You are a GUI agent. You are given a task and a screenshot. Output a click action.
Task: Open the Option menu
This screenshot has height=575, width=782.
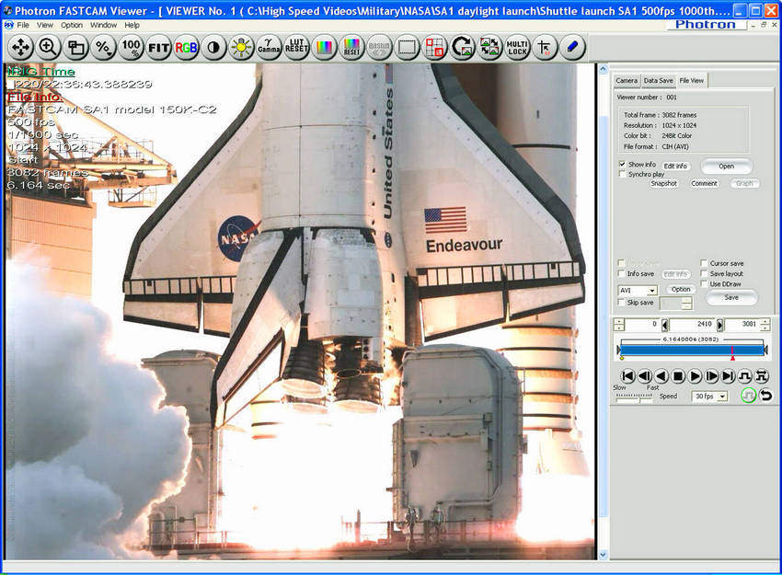tap(72, 25)
